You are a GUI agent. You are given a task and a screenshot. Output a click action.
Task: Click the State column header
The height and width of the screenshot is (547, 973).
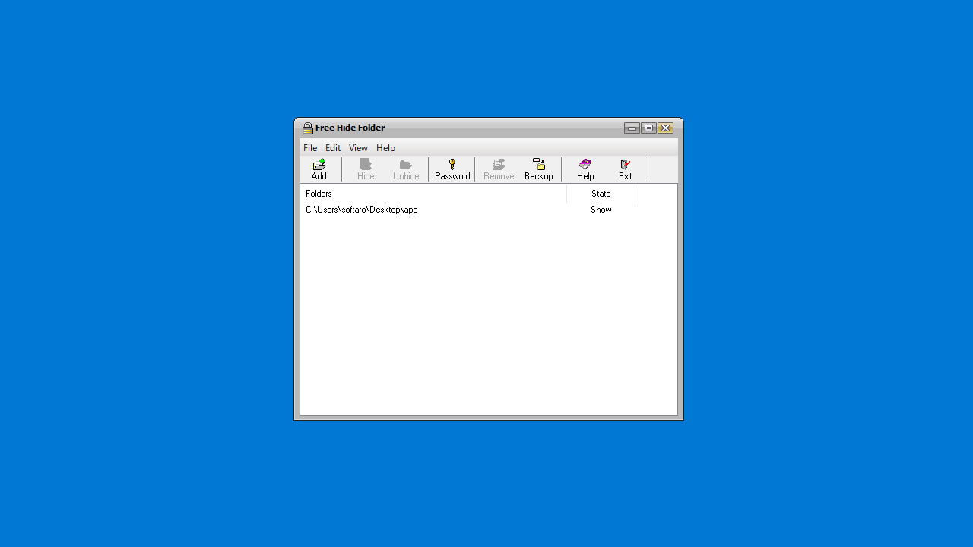tap(601, 194)
